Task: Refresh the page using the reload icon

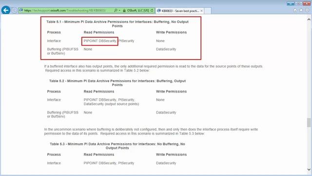Action: coord(152,10)
